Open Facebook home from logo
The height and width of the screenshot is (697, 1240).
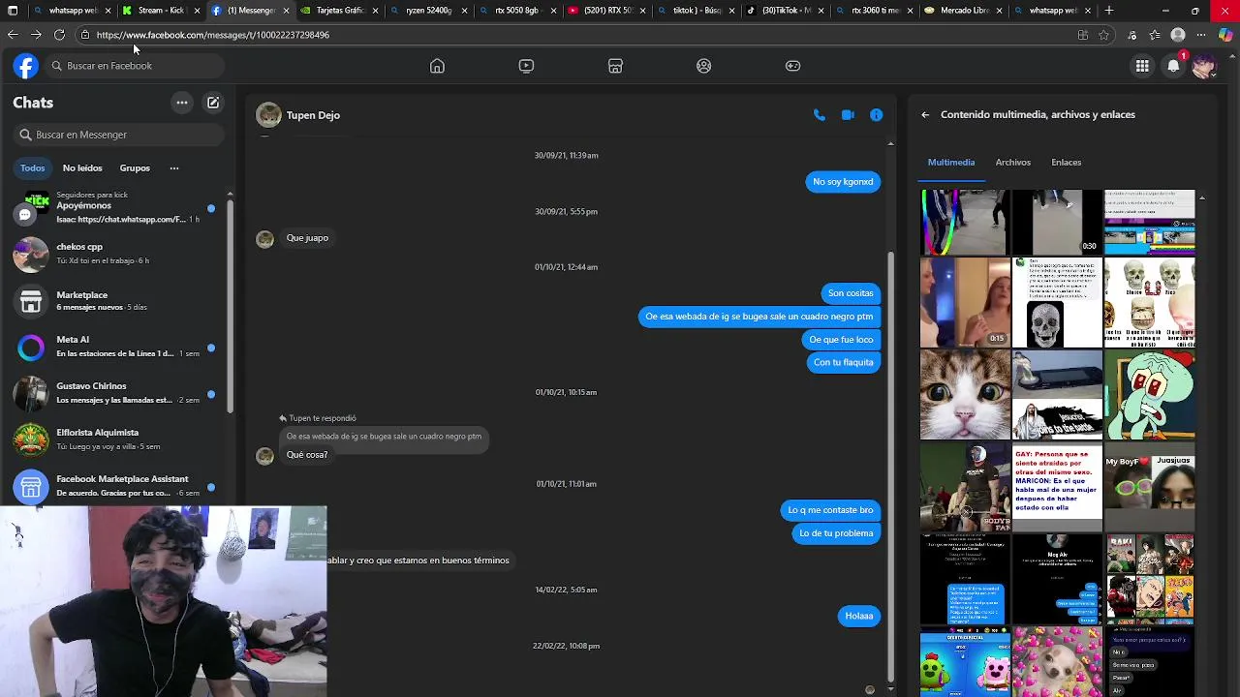[x=26, y=66]
